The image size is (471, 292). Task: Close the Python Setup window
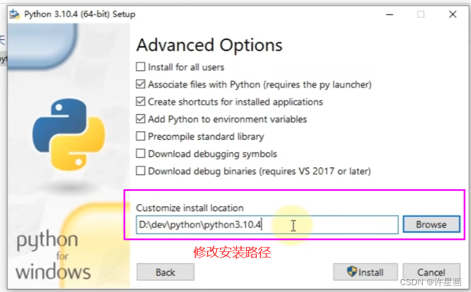click(x=452, y=14)
